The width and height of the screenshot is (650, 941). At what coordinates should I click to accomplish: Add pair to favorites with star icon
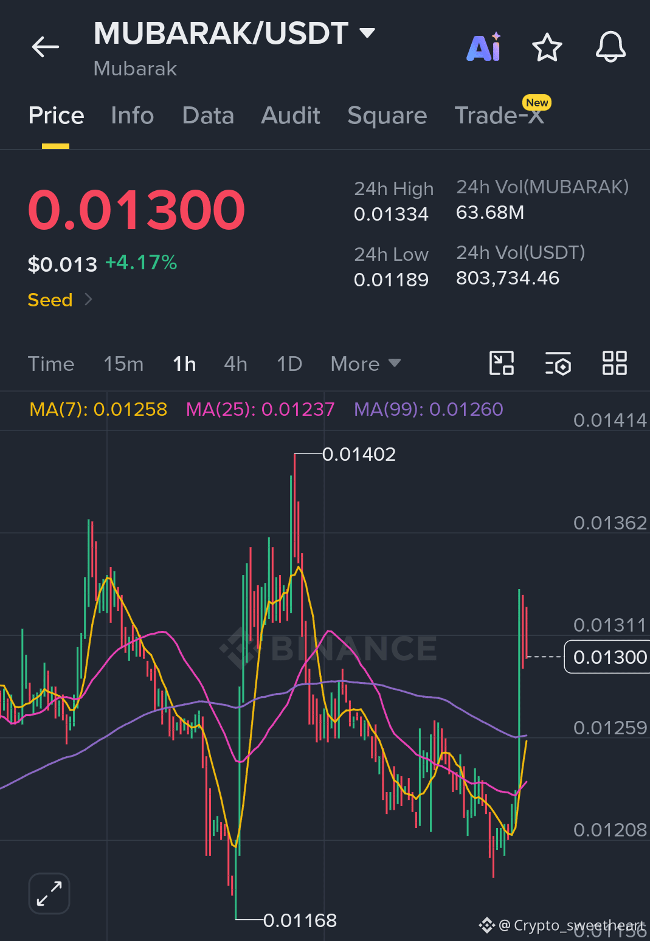(547, 47)
